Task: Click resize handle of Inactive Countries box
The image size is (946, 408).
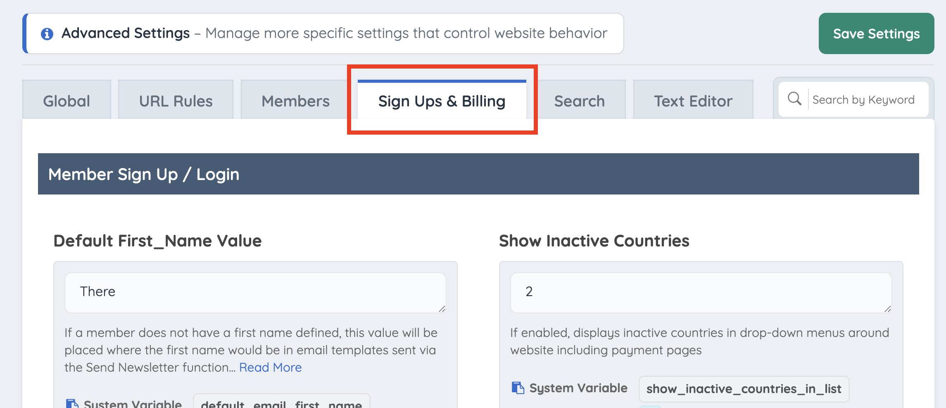Action: (887, 308)
